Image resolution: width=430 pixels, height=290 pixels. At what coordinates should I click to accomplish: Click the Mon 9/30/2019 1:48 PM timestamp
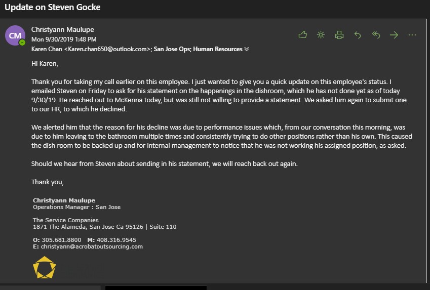64,39
